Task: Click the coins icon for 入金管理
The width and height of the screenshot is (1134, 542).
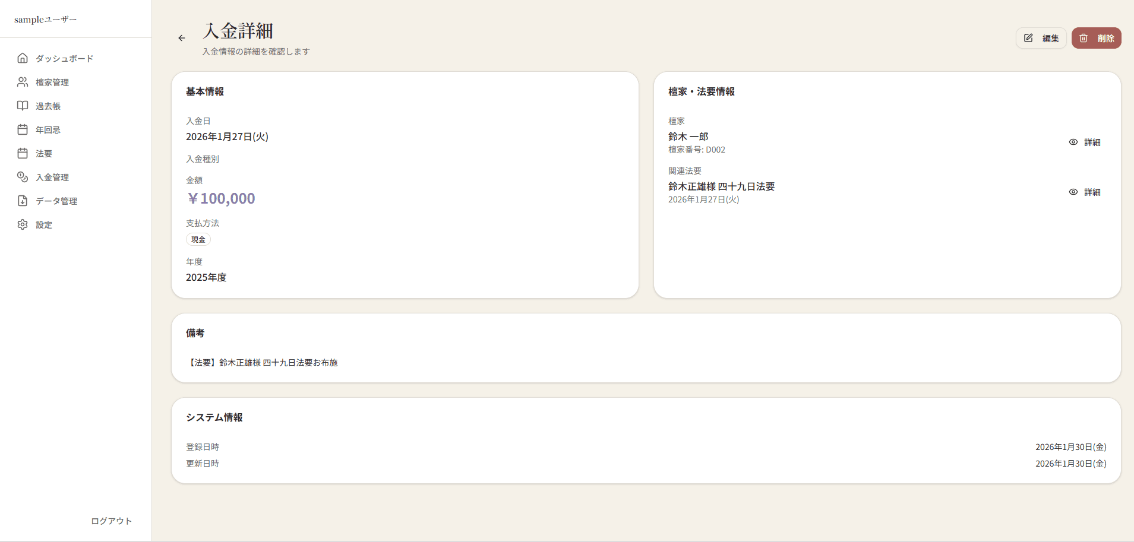Action: (23, 177)
